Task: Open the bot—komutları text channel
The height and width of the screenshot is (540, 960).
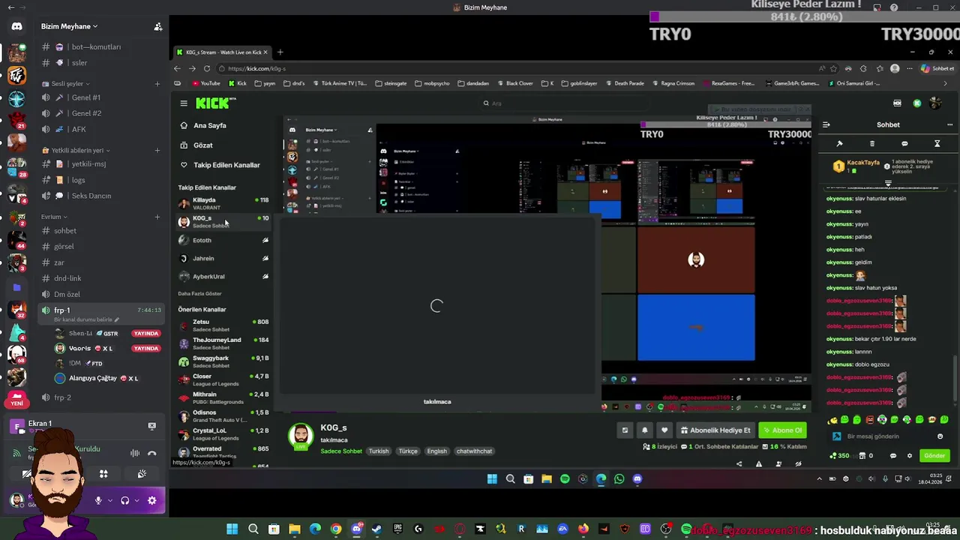Action: pos(101,47)
